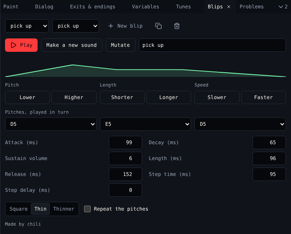Click the Sustain volume field with 6

[125, 158]
